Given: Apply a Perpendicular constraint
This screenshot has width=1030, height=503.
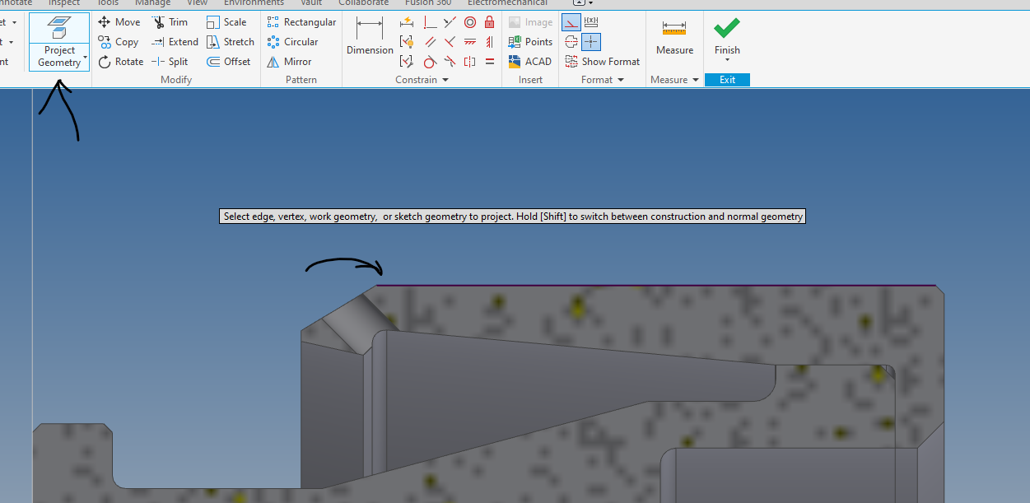Looking at the screenshot, I should [x=430, y=22].
